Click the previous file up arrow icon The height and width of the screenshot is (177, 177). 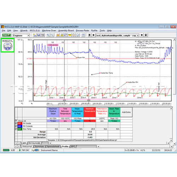pos(142,35)
